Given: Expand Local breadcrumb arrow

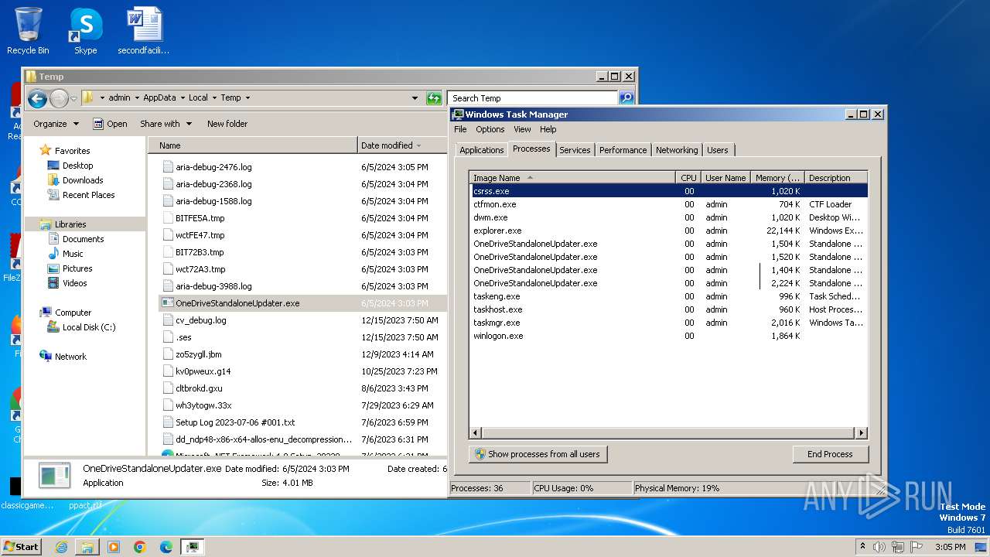Looking at the screenshot, I should click(x=214, y=98).
